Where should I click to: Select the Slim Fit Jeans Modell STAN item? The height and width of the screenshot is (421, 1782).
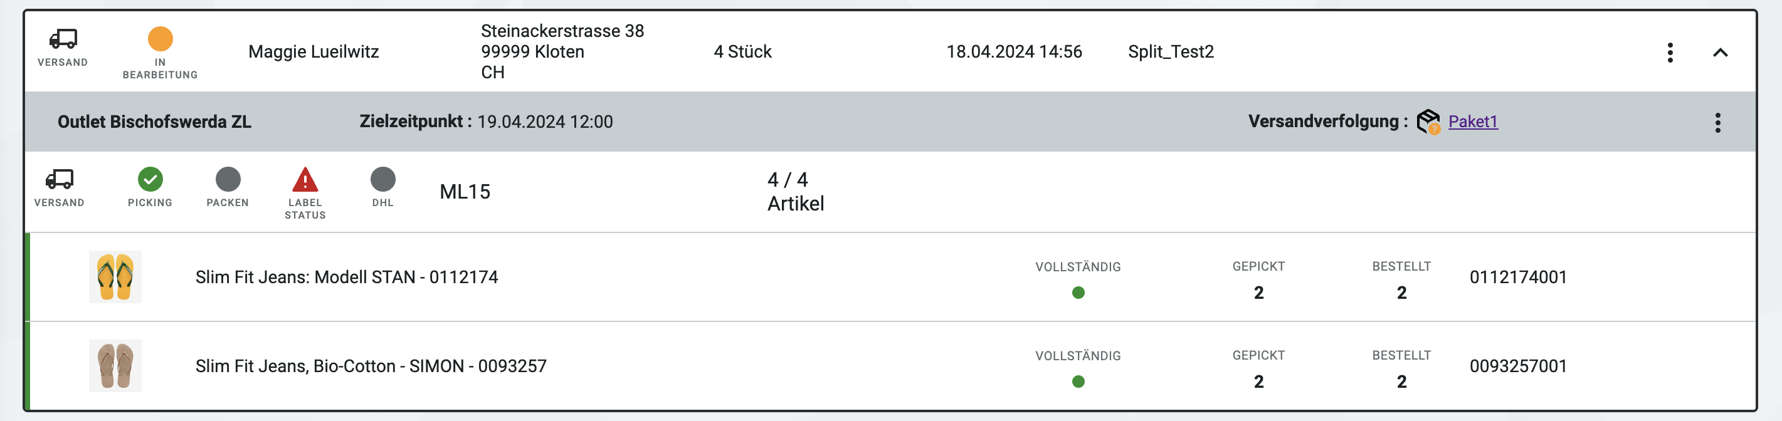click(347, 277)
